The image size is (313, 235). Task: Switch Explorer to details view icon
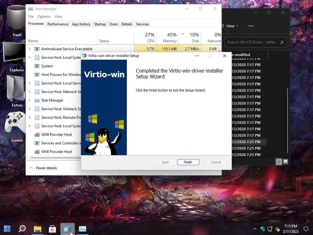[279, 162]
